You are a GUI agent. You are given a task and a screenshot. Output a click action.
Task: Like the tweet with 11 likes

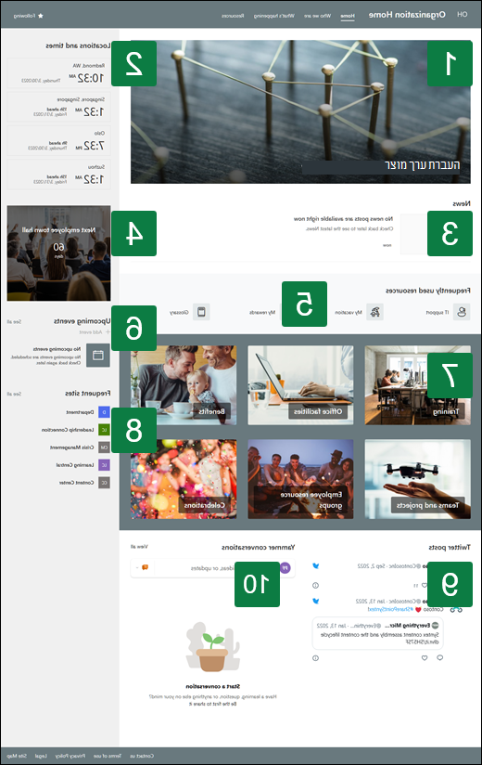(424, 585)
